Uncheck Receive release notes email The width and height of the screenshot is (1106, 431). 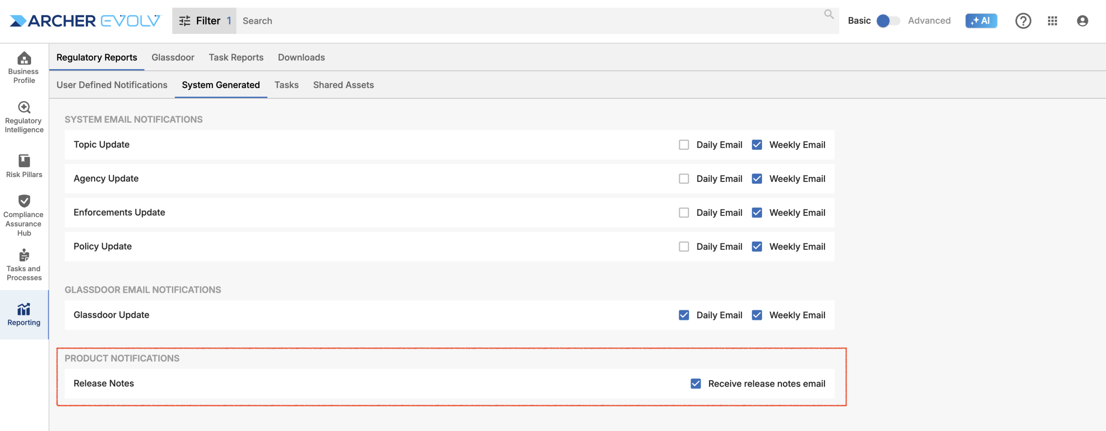[696, 383]
